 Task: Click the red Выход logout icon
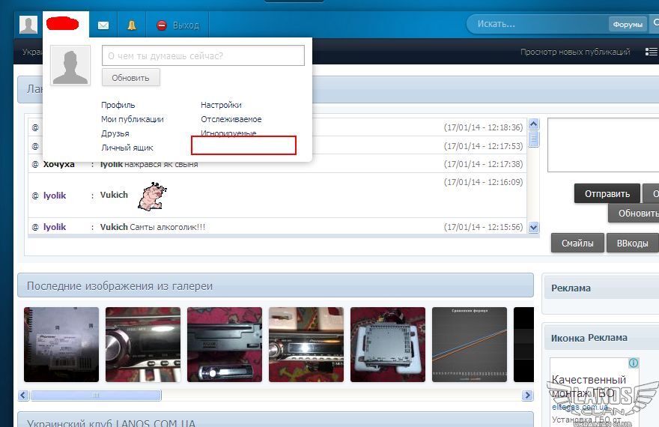162,25
